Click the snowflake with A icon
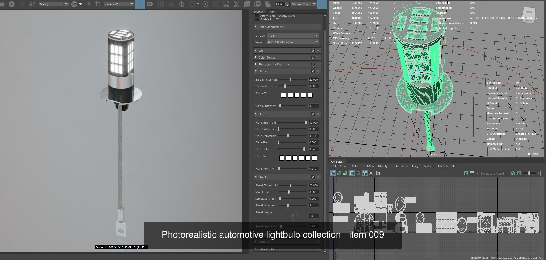 pyautogui.click(x=181, y=4)
